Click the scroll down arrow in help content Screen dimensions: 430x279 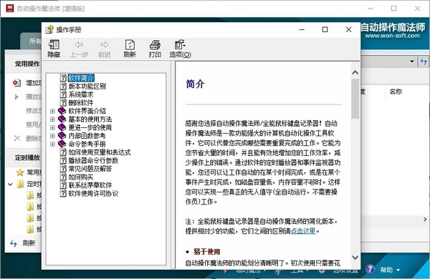coord(355,258)
